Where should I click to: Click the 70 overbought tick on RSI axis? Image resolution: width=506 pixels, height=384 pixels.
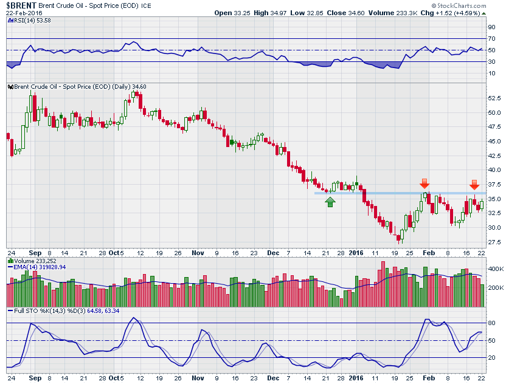[x=491, y=39]
